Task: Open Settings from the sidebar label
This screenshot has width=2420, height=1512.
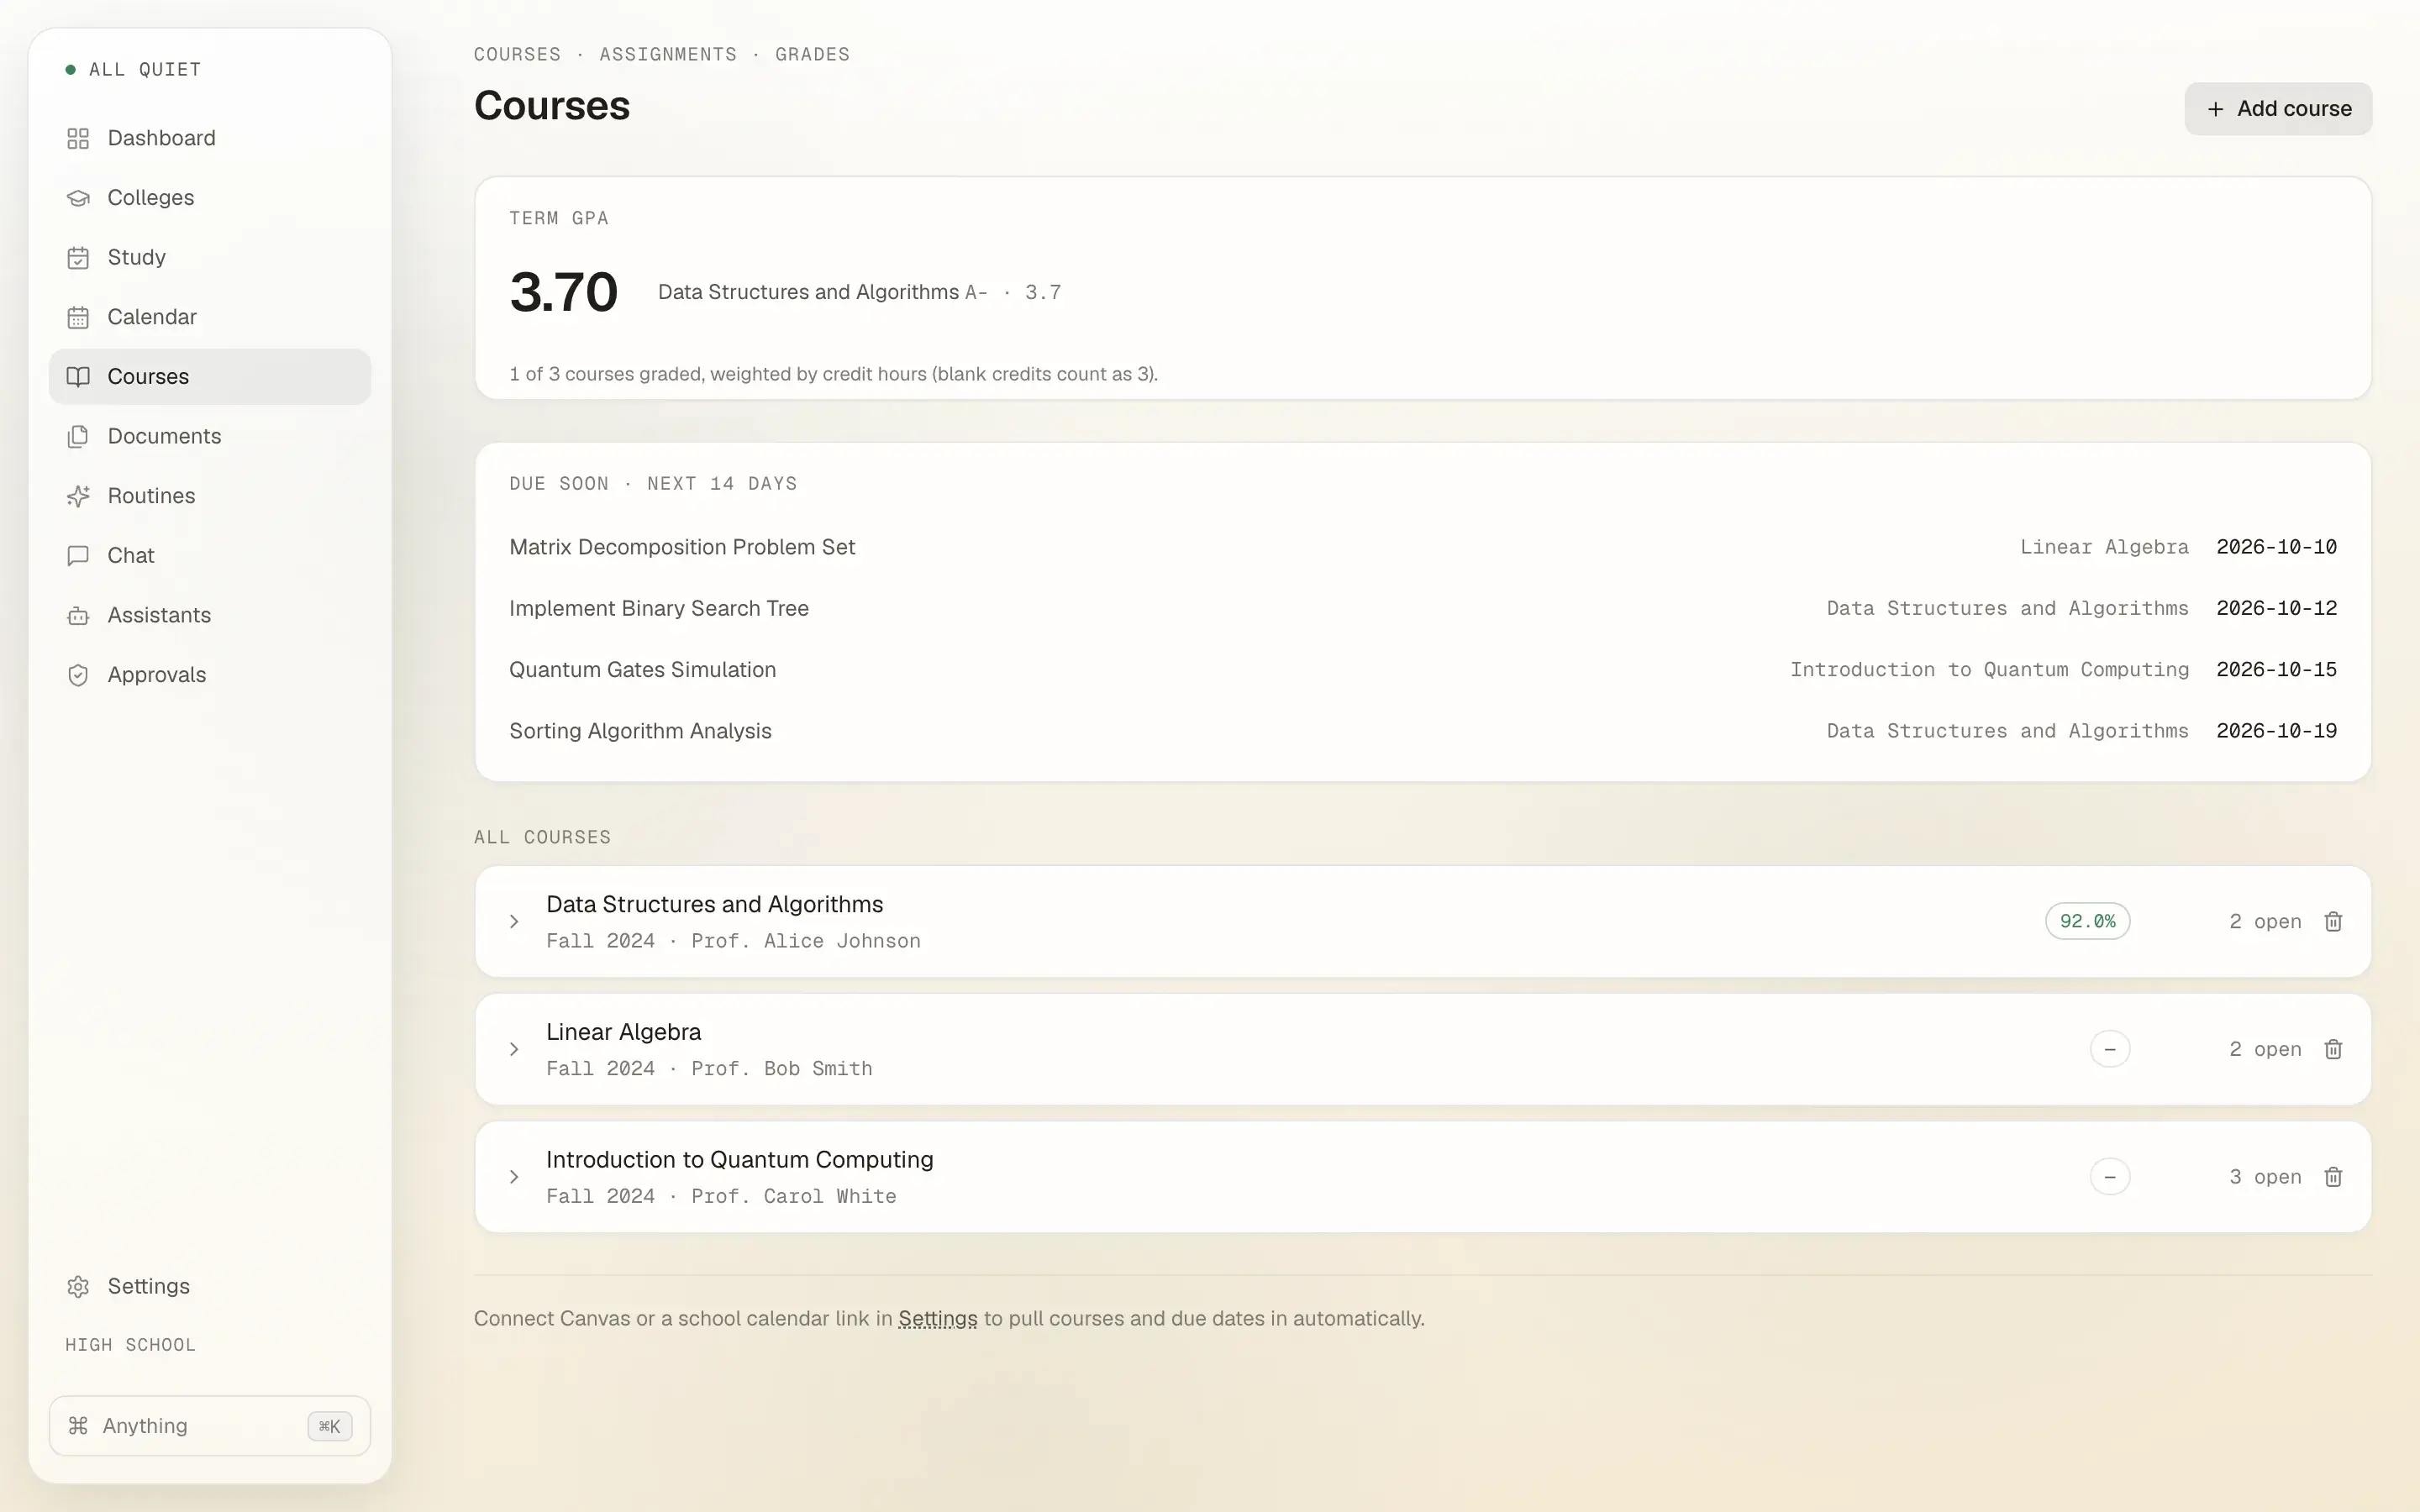Action: 148,1287
